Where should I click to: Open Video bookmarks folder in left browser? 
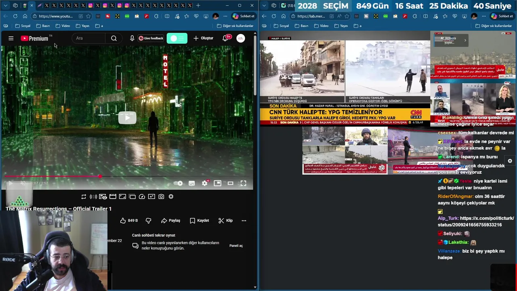[63, 26]
